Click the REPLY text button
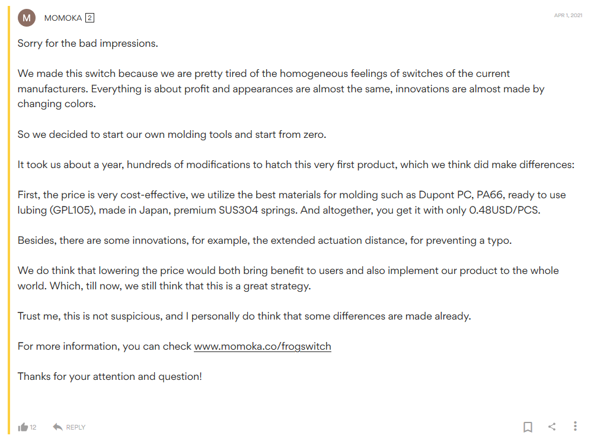 point(76,427)
